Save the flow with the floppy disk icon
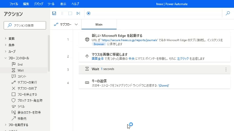The image size is (234, 131). pos(54,13)
